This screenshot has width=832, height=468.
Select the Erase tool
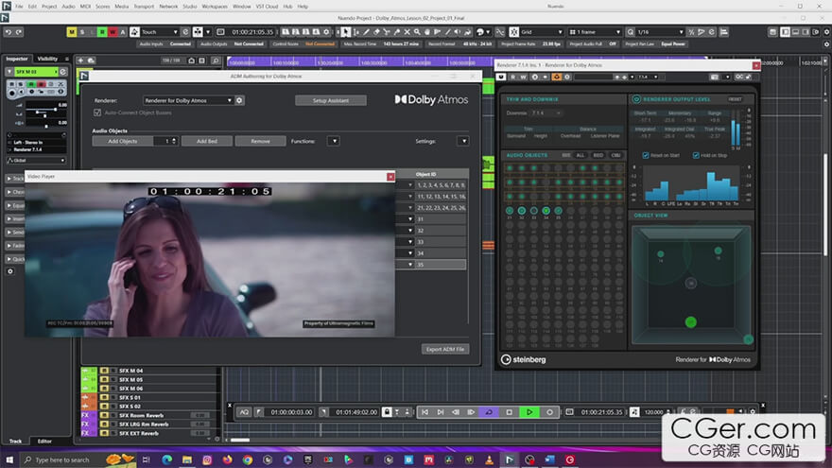coord(376,32)
